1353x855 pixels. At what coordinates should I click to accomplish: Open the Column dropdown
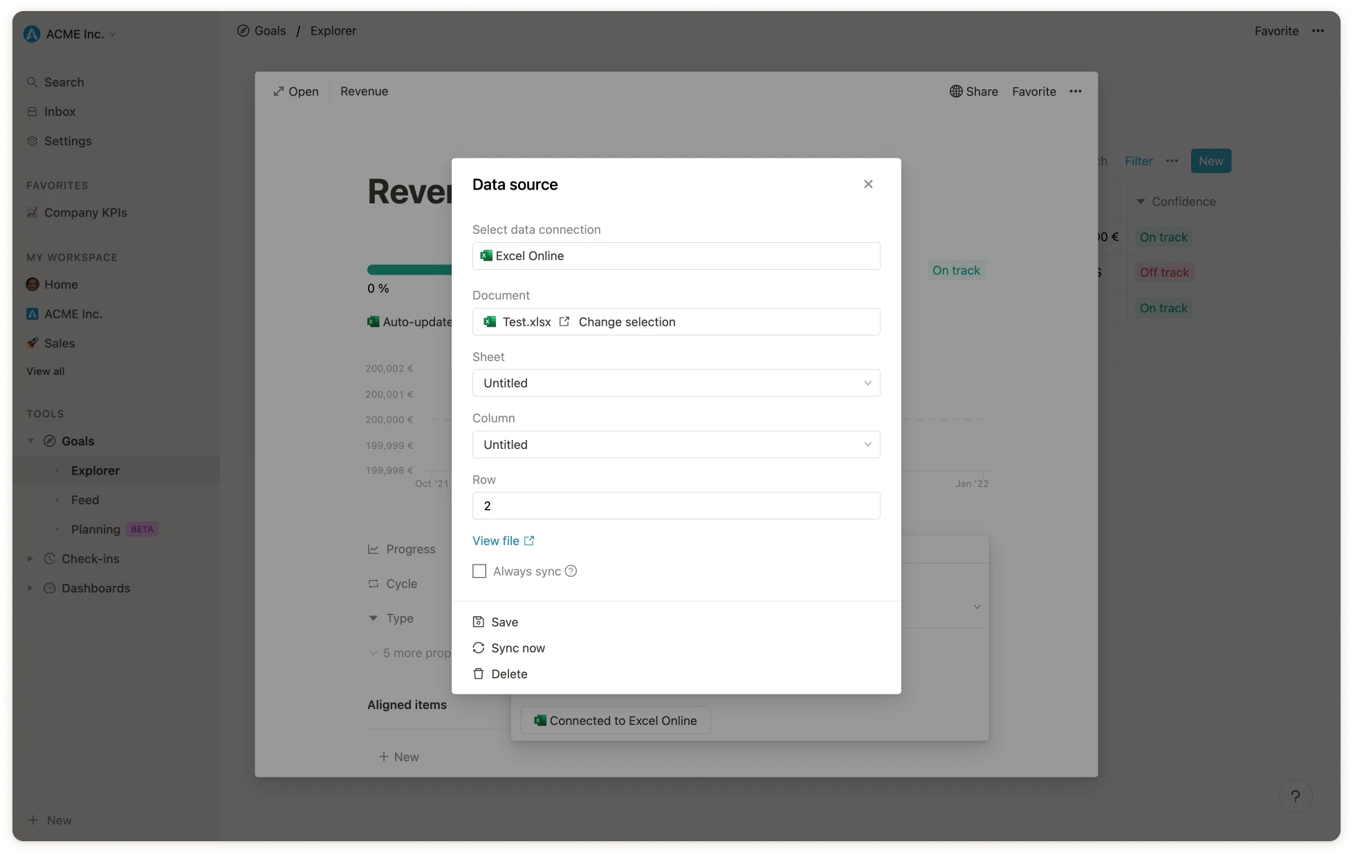[x=676, y=445]
